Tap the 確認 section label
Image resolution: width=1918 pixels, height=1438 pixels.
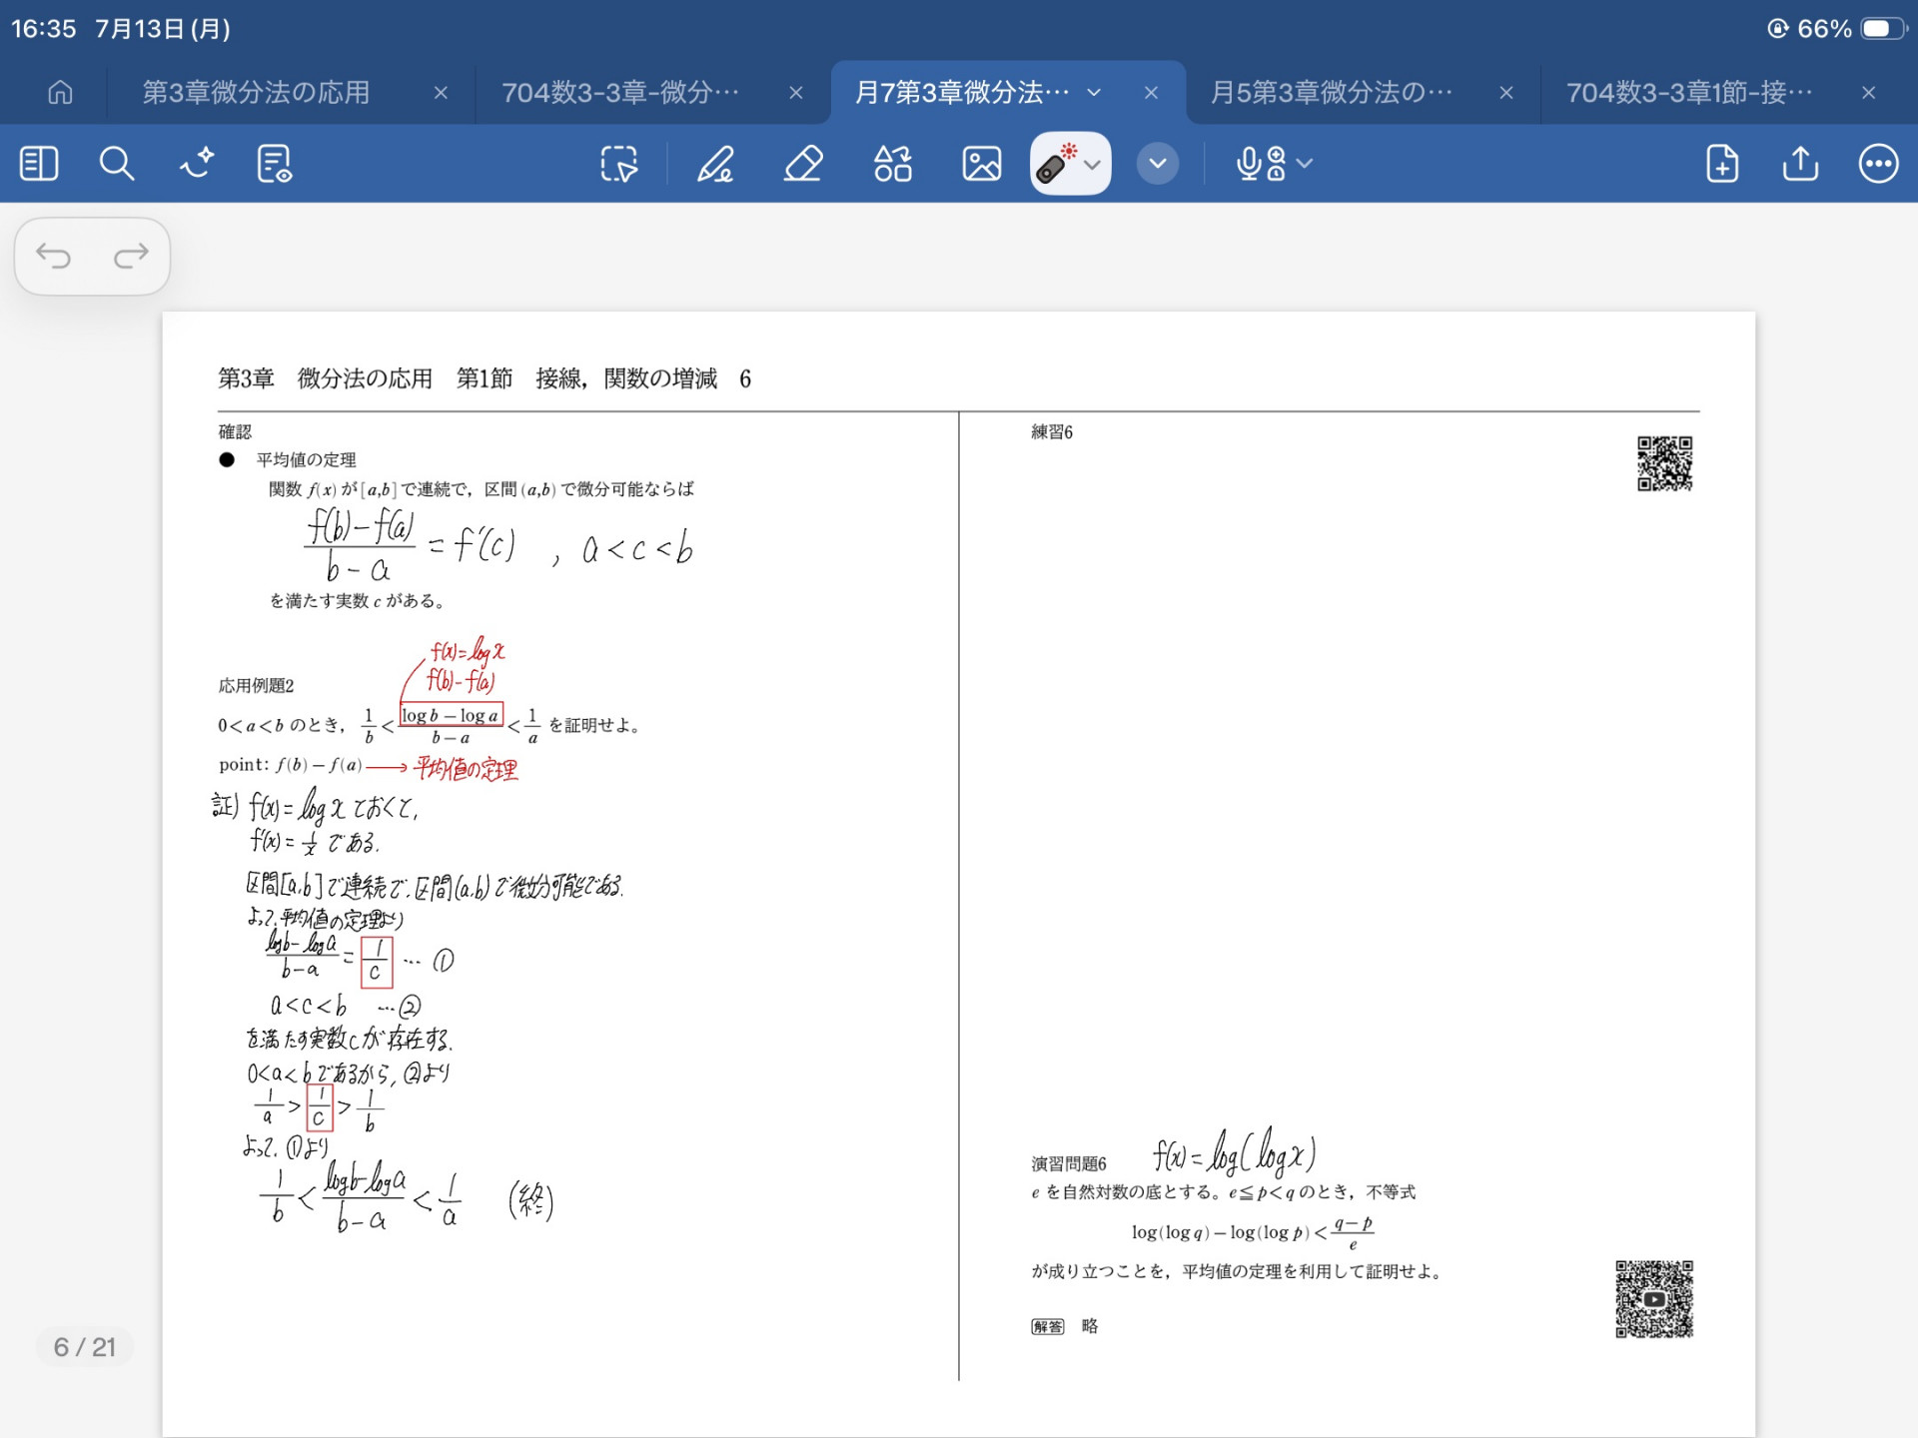[236, 431]
